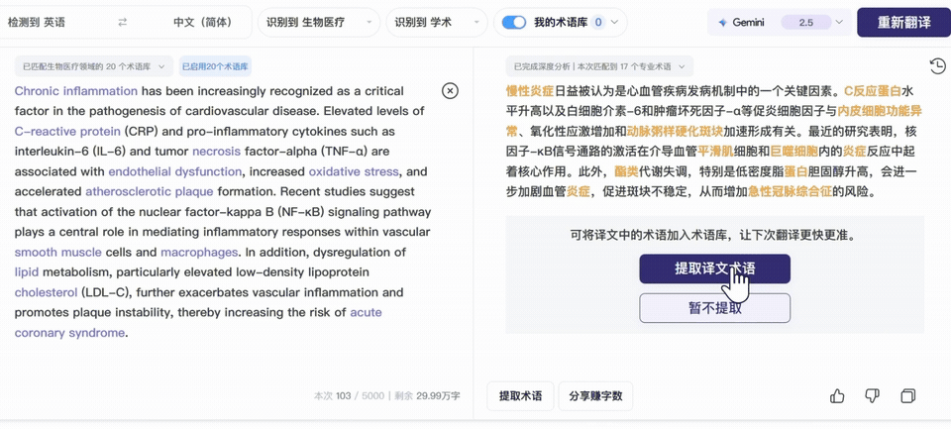The image size is (951, 429).
Task: Click inside the English source text area
Action: click(223, 212)
